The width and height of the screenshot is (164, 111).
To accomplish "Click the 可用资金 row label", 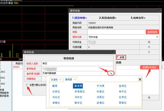I will point(77,42).
